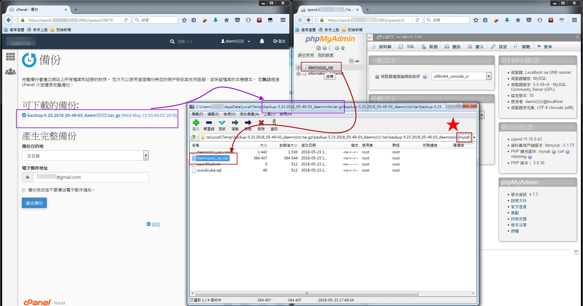This screenshot has height=306, width=583.
Task: Click the Add (加入) tool in 7-Zip
Action: tap(196, 125)
